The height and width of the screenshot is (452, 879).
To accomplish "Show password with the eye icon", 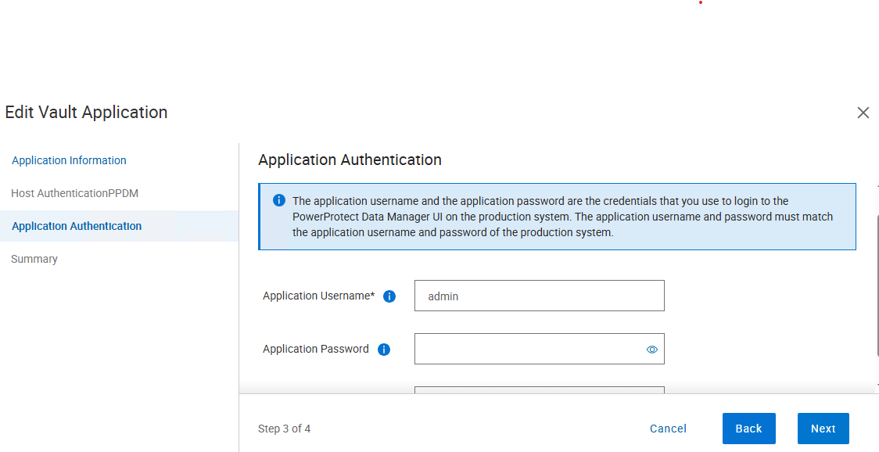I will tap(652, 350).
